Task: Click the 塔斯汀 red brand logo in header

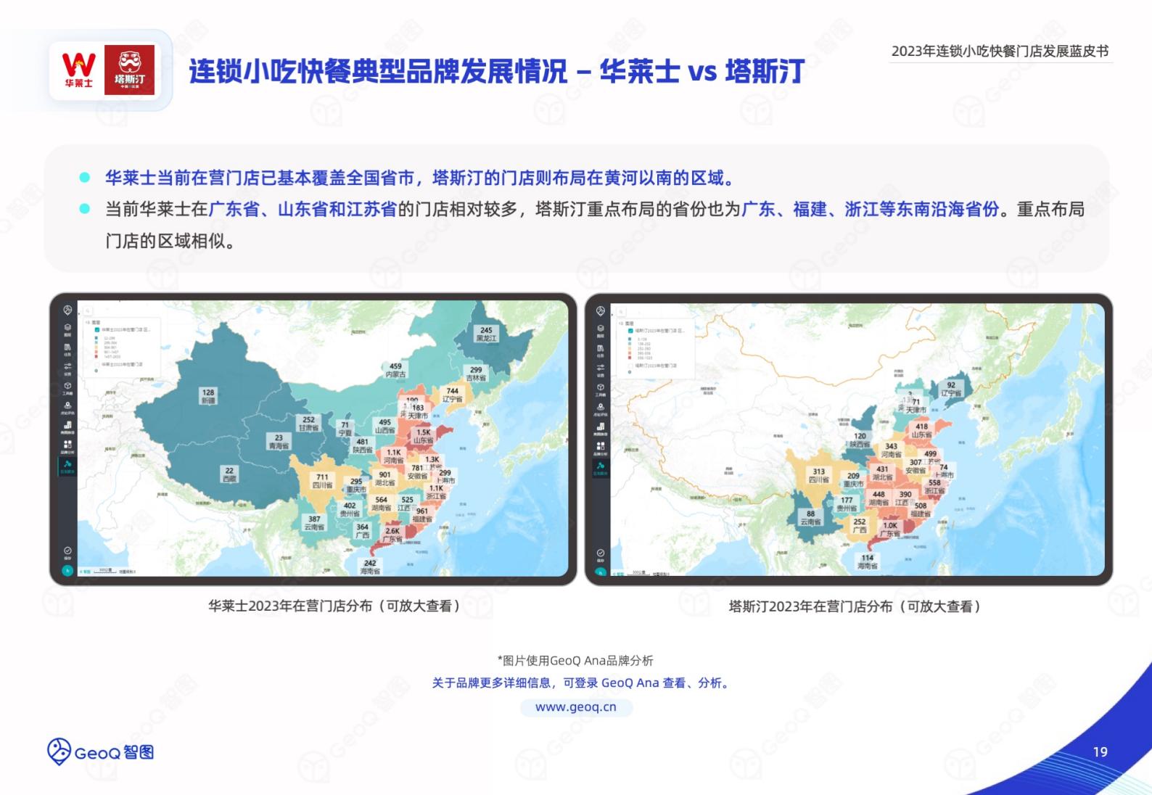Action: tap(129, 70)
